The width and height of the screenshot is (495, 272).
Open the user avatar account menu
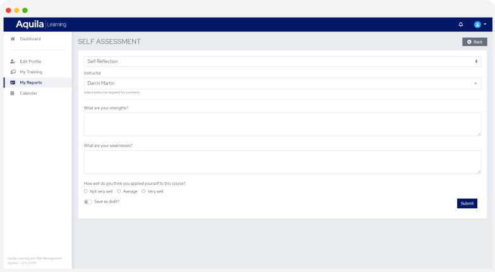coord(477,25)
